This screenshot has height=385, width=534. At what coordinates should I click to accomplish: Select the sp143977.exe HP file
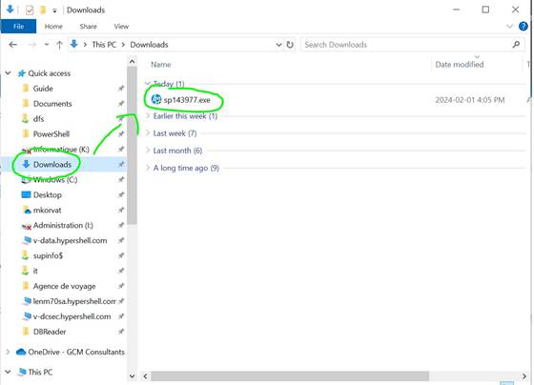(181, 100)
